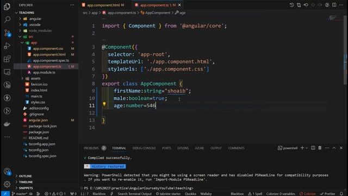Open the Explorer view in activity bar
This screenshot has height=196, width=348.
click(x=7, y=7)
